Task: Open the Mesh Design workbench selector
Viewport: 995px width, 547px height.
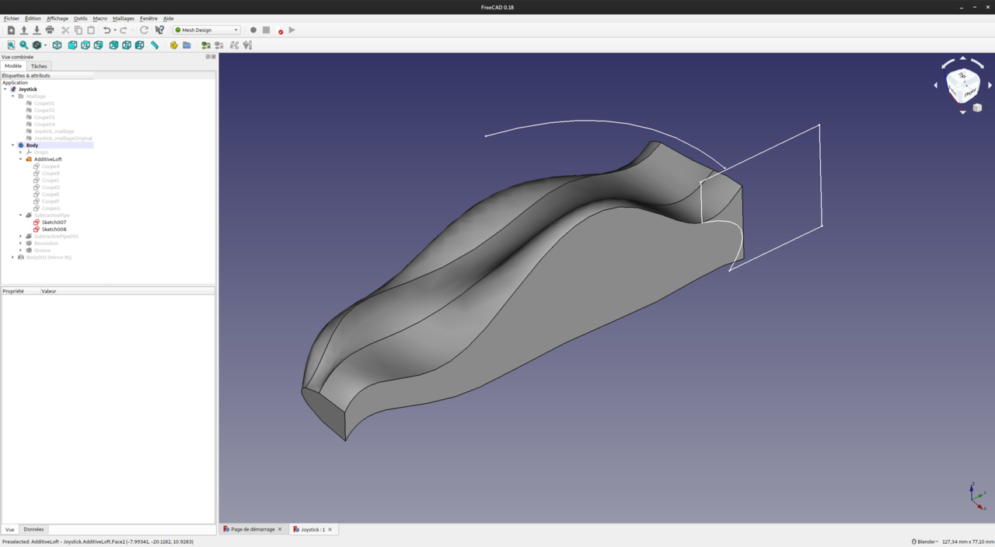Action: [206, 30]
